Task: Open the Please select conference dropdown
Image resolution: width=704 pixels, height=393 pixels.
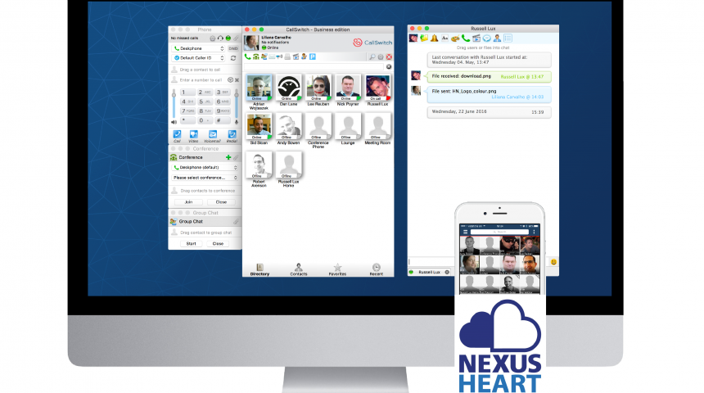Action: 205,178
